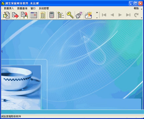The width and height of the screenshot is (144, 119).
Task: Open the 数据查询 menu
Action: [22, 8]
